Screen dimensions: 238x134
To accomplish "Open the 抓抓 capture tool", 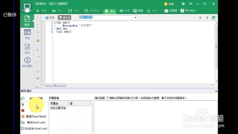I will pos(138,11).
